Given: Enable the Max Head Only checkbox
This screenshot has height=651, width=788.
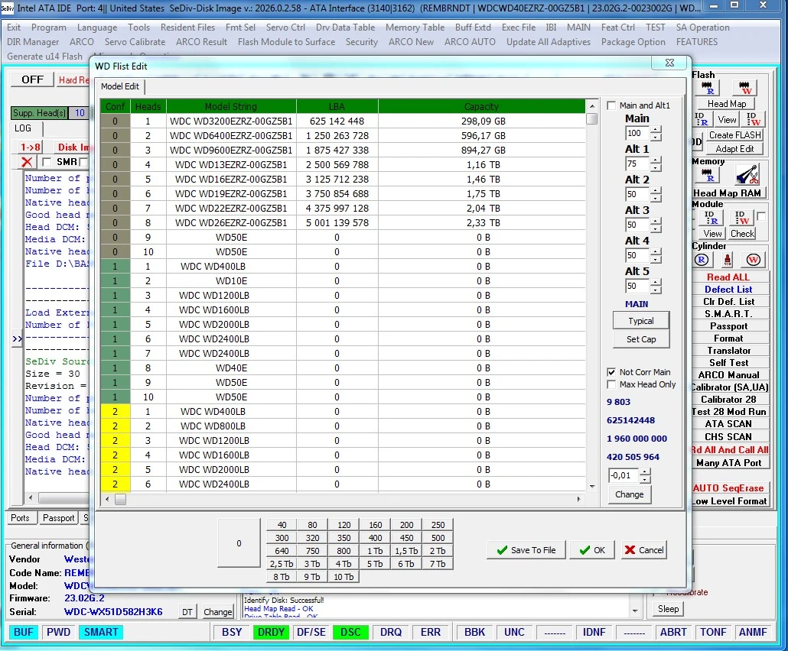Looking at the screenshot, I should [611, 384].
